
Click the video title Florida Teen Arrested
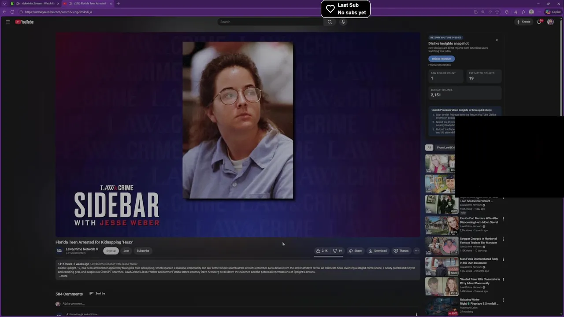(x=94, y=242)
